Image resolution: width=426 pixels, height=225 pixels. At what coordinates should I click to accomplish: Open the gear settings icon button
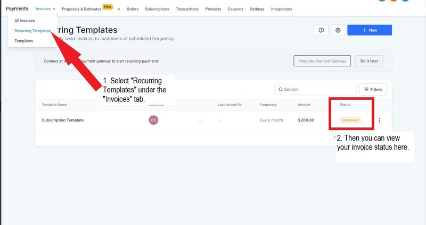[338, 30]
